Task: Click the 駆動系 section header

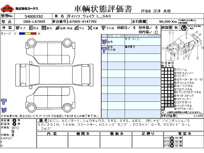Action: click(x=116, y=134)
